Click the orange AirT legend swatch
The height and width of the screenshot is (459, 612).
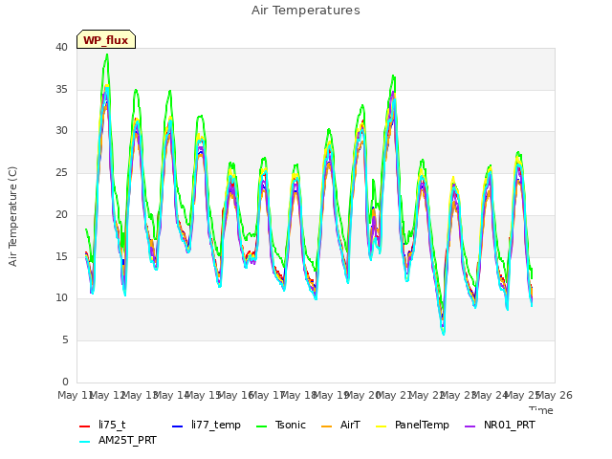(x=327, y=426)
